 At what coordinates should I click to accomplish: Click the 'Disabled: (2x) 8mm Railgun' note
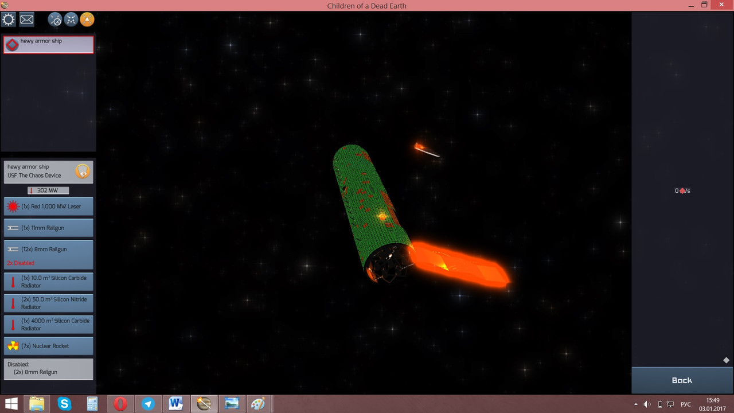coord(48,368)
